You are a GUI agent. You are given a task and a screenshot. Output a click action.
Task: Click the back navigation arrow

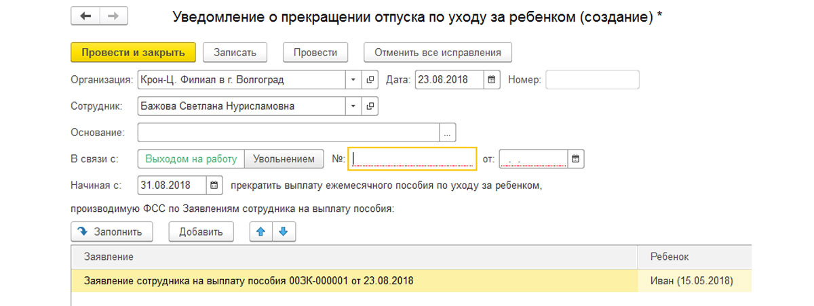click(85, 17)
